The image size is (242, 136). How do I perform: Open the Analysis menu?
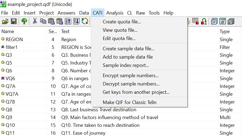tap(115, 13)
